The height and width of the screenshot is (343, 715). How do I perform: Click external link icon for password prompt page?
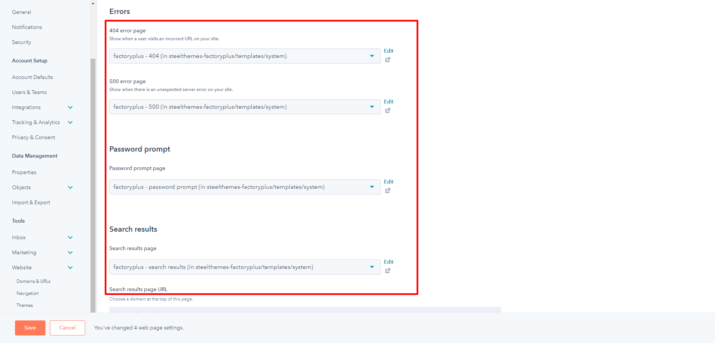tap(388, 191)
